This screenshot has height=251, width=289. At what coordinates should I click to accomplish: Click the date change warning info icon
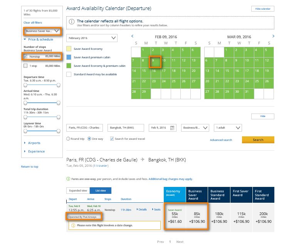click(73, 225)
